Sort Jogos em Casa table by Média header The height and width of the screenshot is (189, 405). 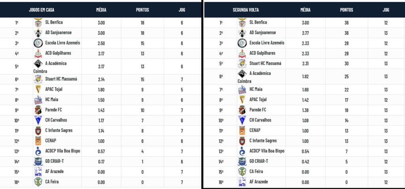click(x=101, y=10)
